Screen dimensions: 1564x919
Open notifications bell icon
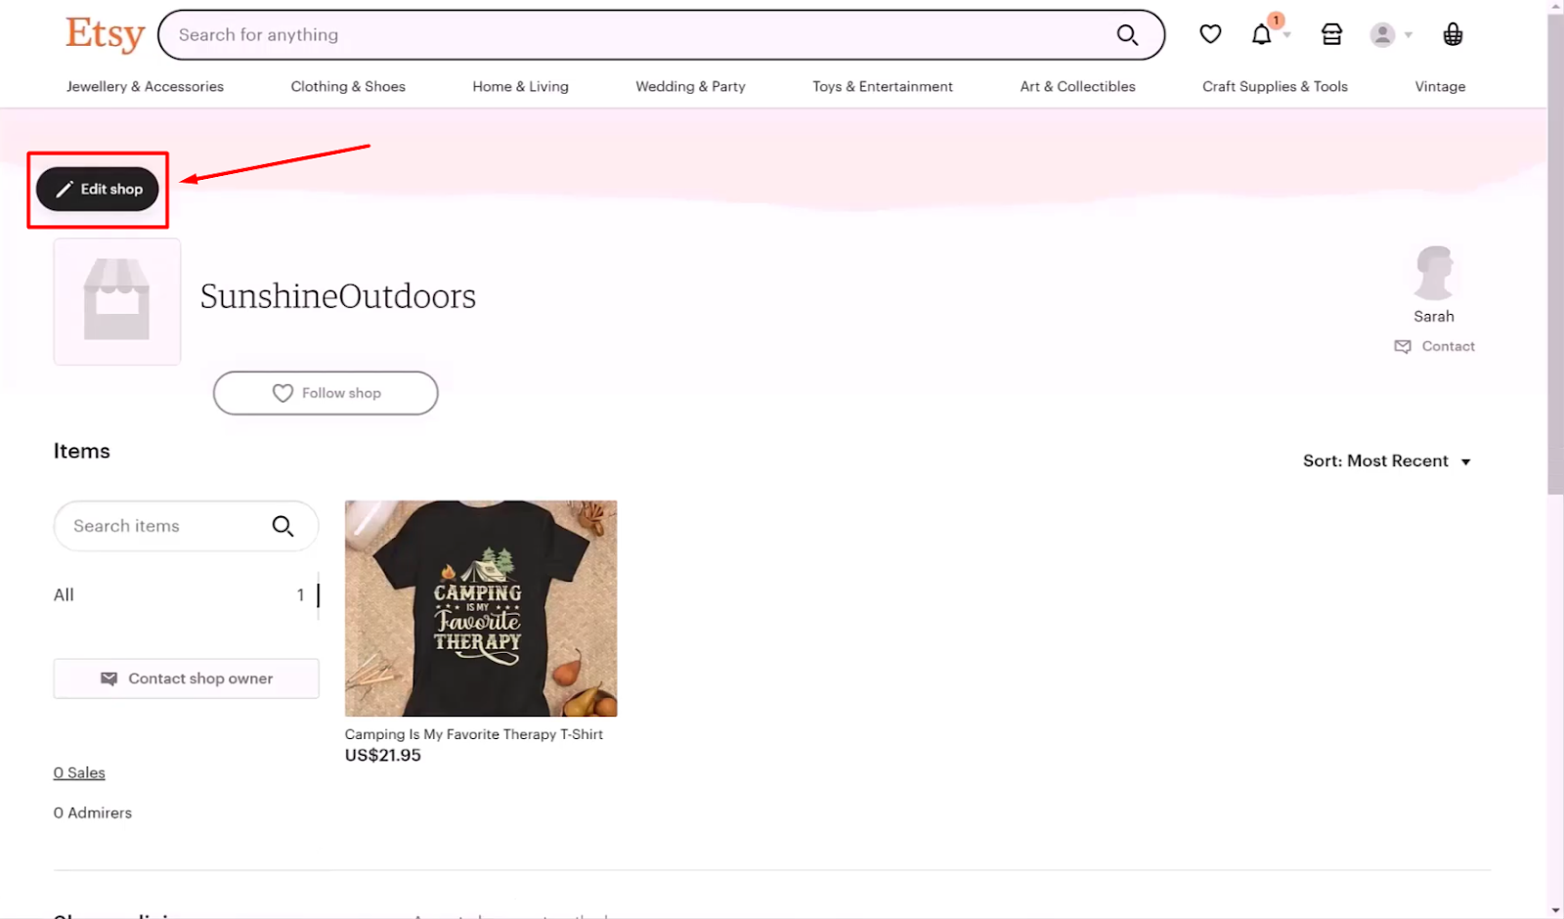pos(1262,34)
